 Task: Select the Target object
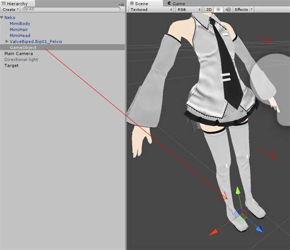[x=12, y=66]
